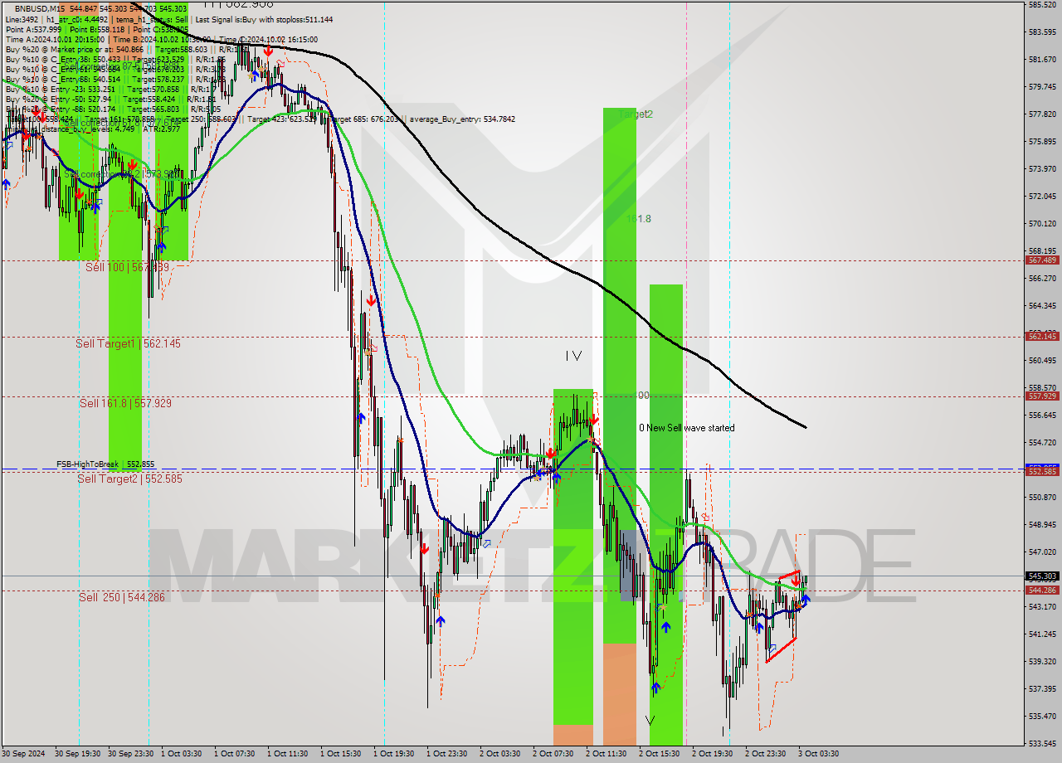The width and height of the screenshot is (1062, 763).
Task: Click the 'Time A:2024.10.01 20:15:00' text
Action: (x=55, y=39)
